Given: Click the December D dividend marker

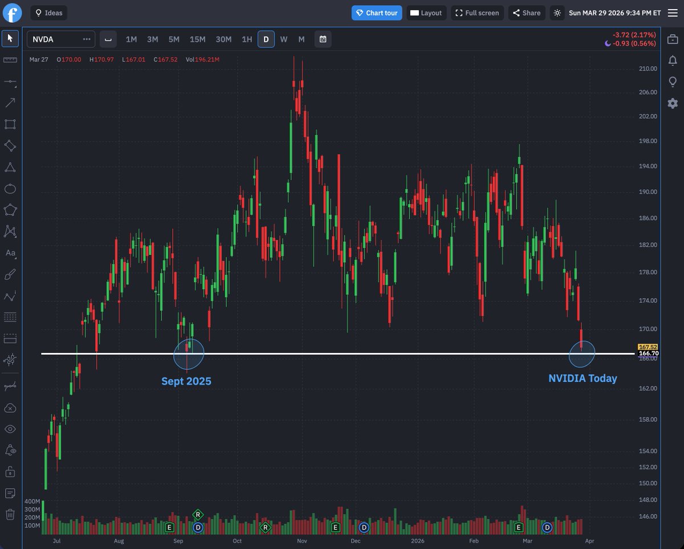Looking at the screenshot, I should point(364,528).
